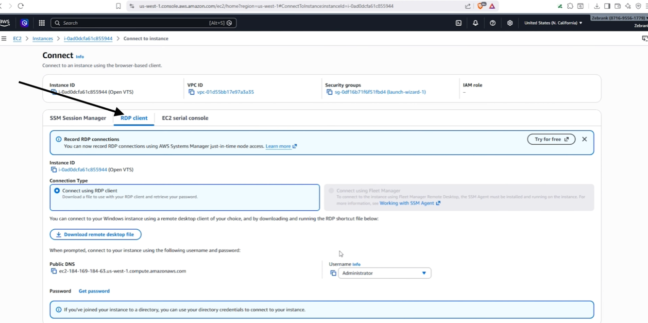Select the Connect using Fleet Manager radio option
648x323 pixels.
coord(331,191)
